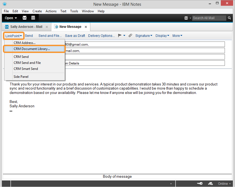Switch to the Sally Anderson - Mail tab
Viewport: 235px width, 187px height.
pos(26,27)
